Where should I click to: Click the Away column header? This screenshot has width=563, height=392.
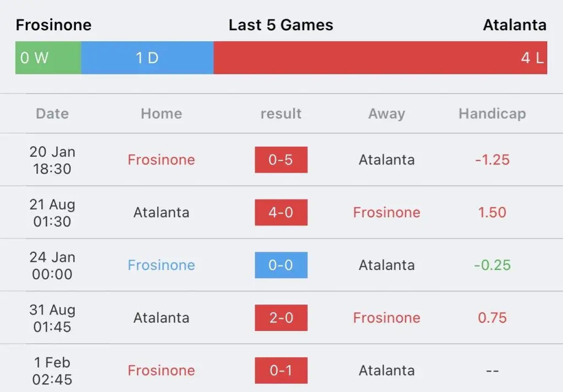pos(387,114)
